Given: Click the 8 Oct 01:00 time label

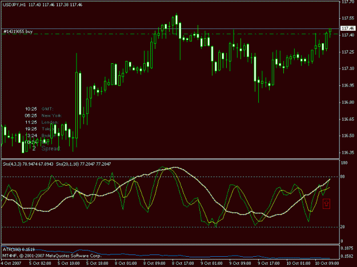Looking at the screenshot, I should (x=126, y=264).
